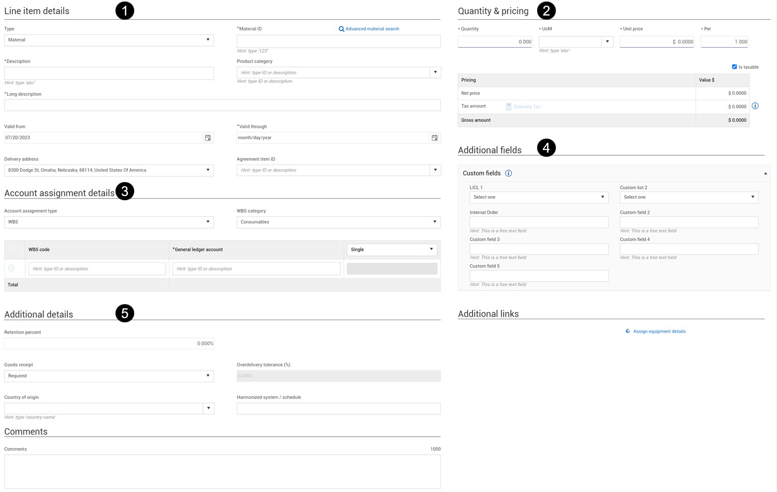Expand the Account assignment type WBS dropdown
The image size is (777, 492).
click(109, 222)
